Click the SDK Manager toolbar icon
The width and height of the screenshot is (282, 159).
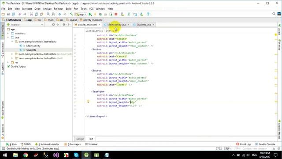pos(141,14)
